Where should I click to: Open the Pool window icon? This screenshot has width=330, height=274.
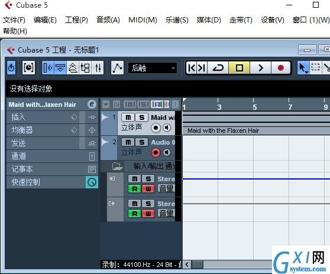85,68
